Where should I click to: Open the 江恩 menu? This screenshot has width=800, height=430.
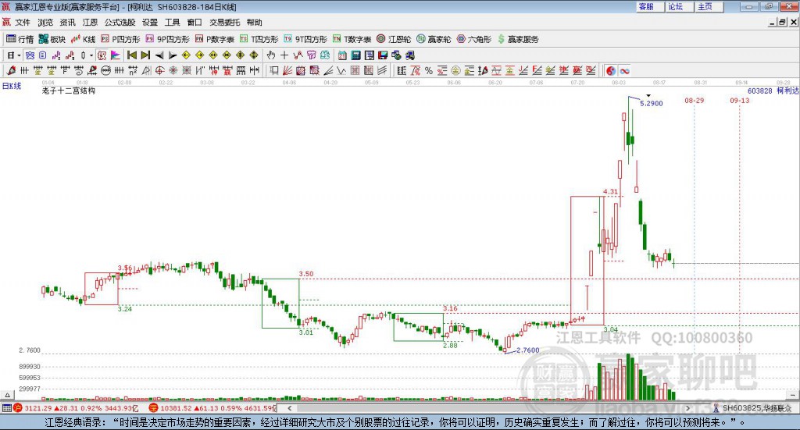coord(90,23)
